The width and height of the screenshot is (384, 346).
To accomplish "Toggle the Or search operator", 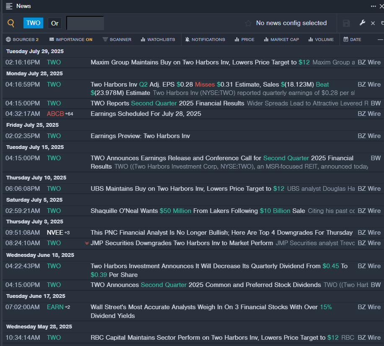I will tap(54, 23).
